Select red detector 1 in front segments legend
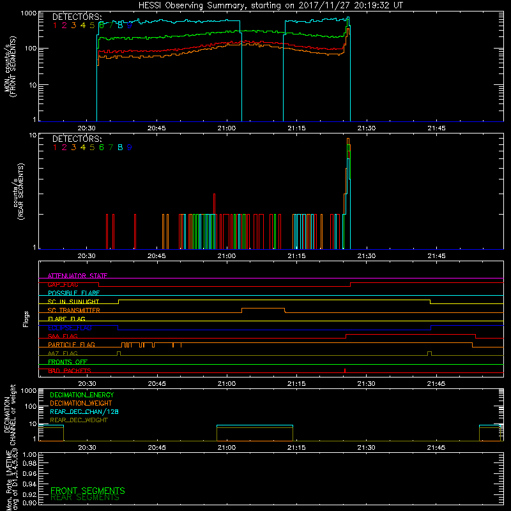 55,26
